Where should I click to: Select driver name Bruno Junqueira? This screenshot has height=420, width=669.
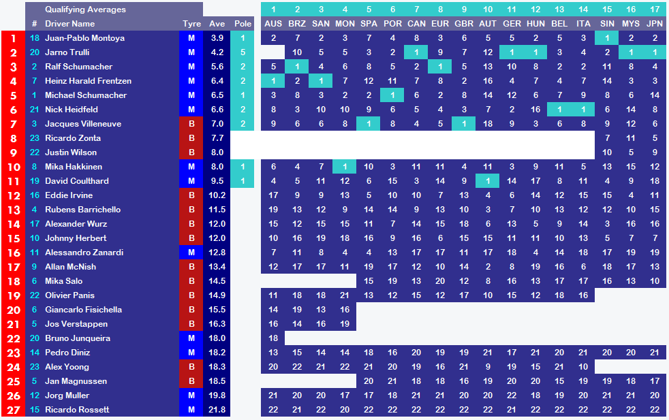pyautogui.click(x=78, y=338)
